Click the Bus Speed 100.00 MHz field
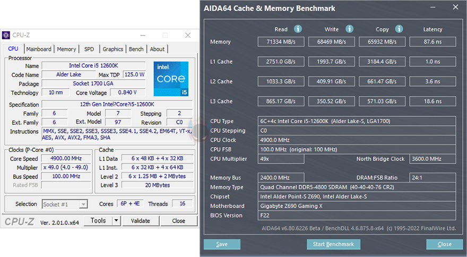Image resolution: width=467 pixels, height=257 pixels. pos(66,176)
